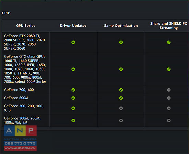This screenshot has width=189, height=154.
Task: Click the gray unsupported icon for GeForce 700, 600 streaming
Action: [x=169, y=90]
